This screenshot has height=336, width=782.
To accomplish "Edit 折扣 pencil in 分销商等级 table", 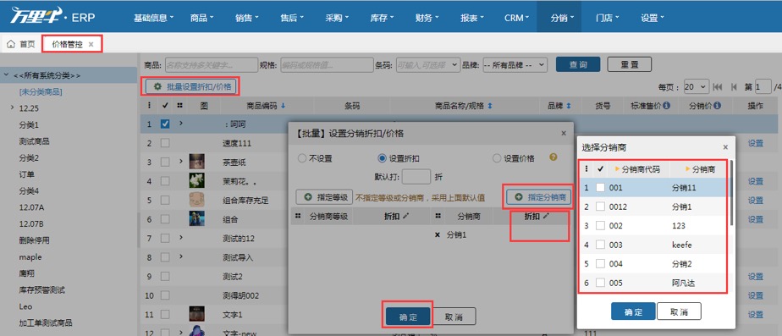I will click(405, 216).
